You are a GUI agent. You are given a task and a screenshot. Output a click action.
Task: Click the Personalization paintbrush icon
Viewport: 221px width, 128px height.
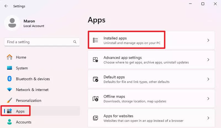pos(9,100)
